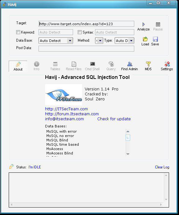Click the Load folder icon
The image size is (179, 215).
[x=145, y=39]
